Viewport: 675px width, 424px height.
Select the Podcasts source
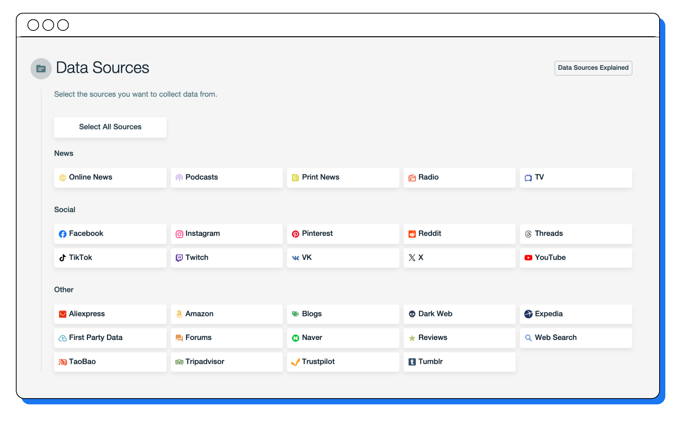coord(226,177)
